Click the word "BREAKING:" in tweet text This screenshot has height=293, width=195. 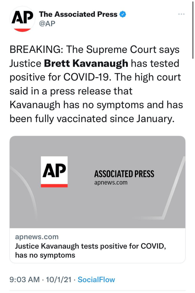click(x=36, y=50)
